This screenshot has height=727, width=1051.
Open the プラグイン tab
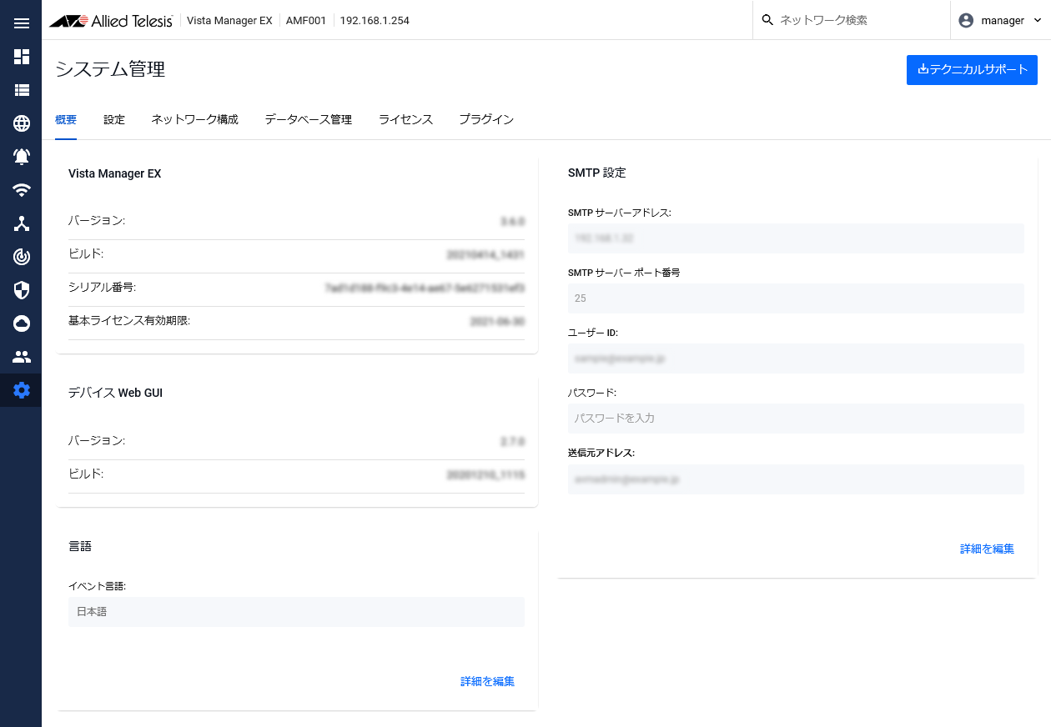coord(486,119)
